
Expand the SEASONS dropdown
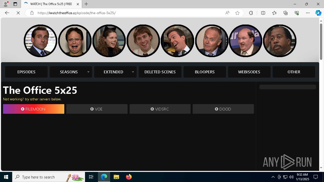point(71,72)
